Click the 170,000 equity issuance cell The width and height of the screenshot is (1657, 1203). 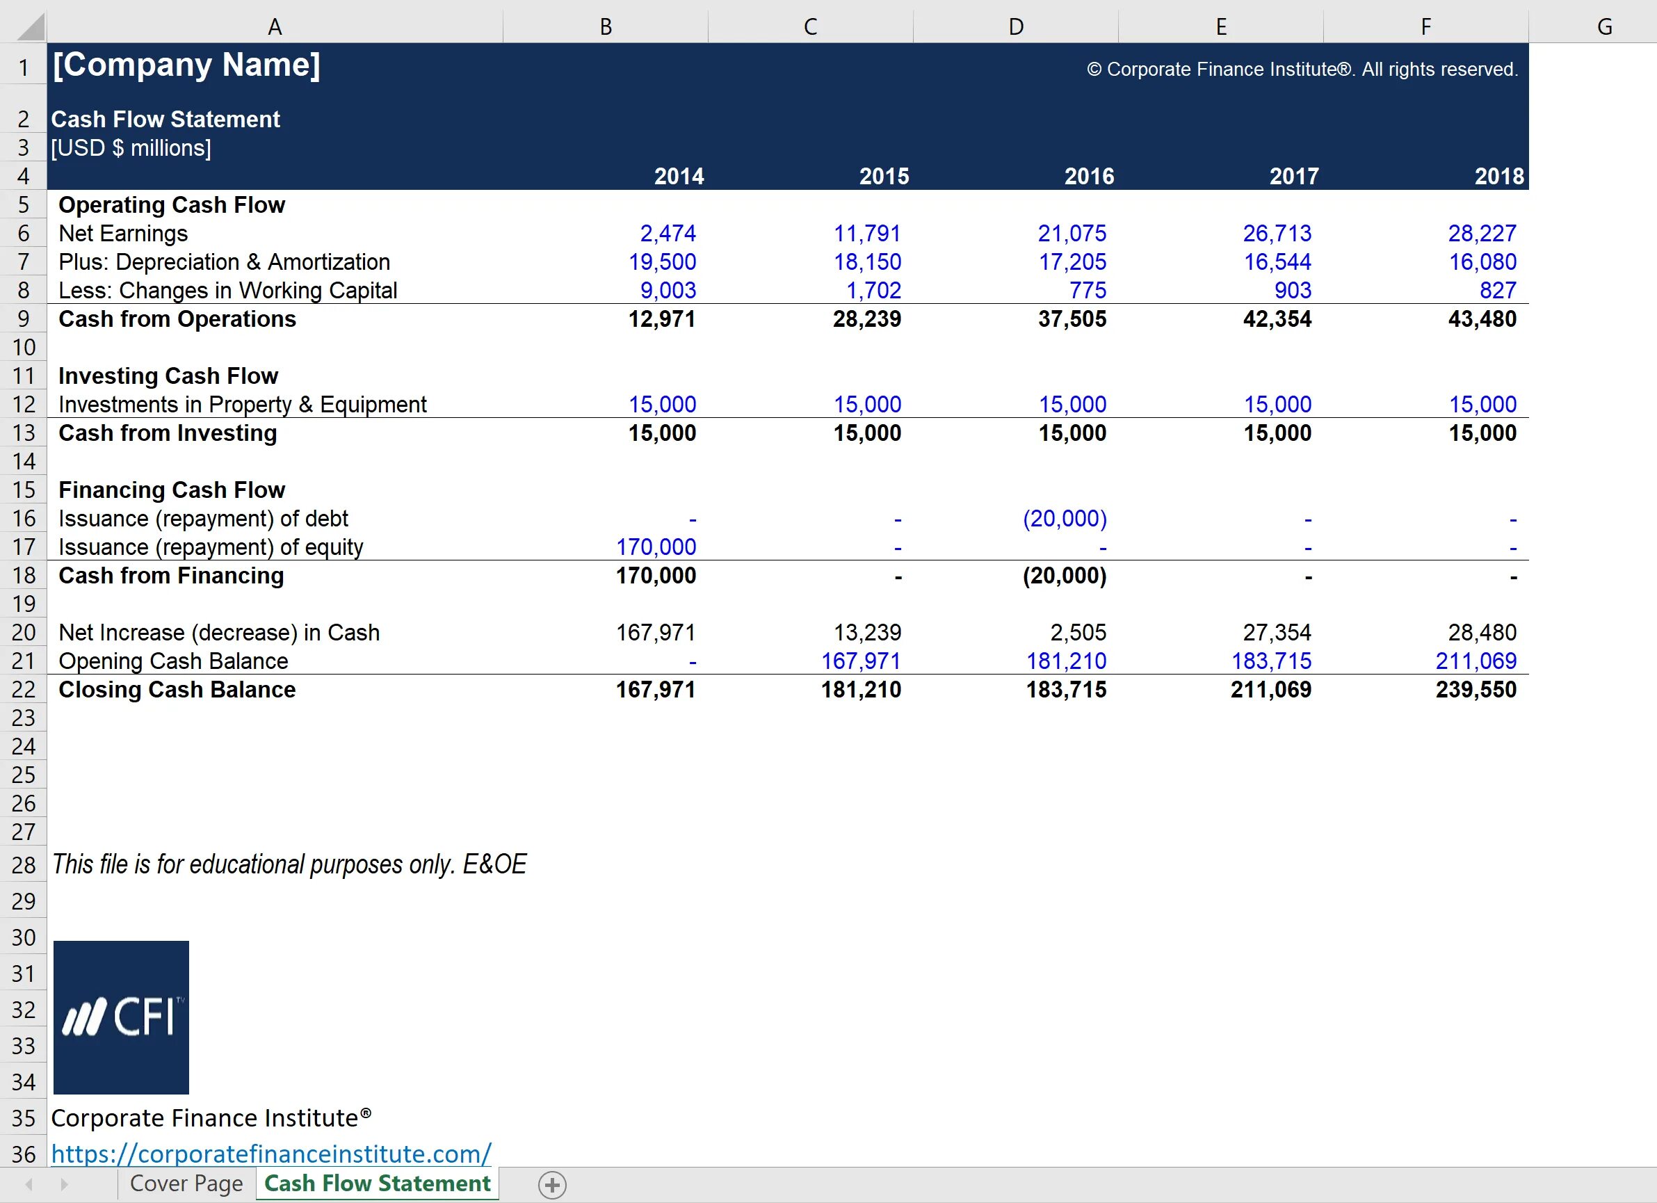coord(655,547)
